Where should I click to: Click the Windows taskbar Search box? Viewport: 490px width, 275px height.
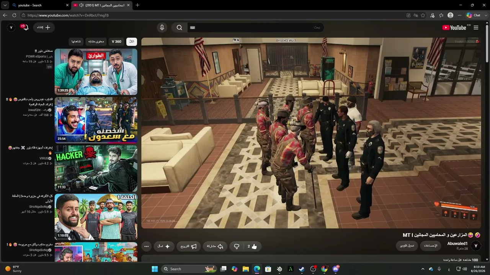(188, 269)
